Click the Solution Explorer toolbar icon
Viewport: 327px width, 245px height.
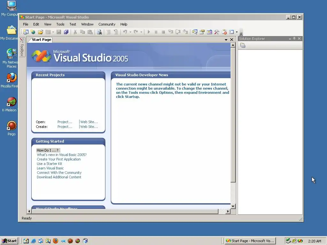[x=195, y=32]
